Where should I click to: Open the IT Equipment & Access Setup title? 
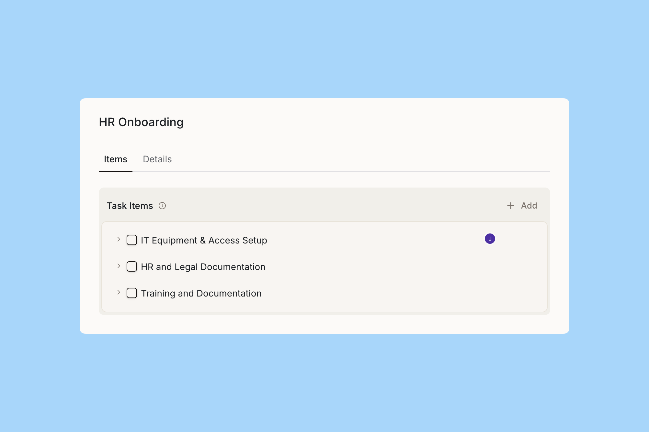(204, 241)
